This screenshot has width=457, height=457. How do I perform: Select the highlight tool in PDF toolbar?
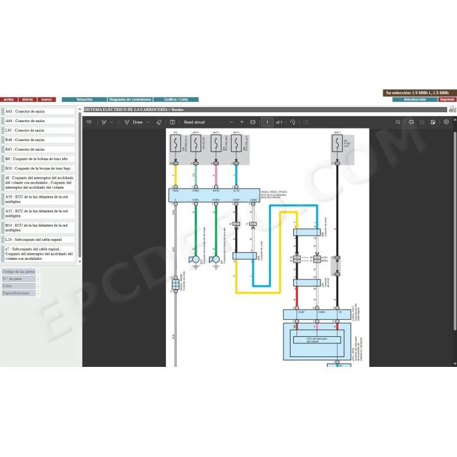[x=104, y=123]
